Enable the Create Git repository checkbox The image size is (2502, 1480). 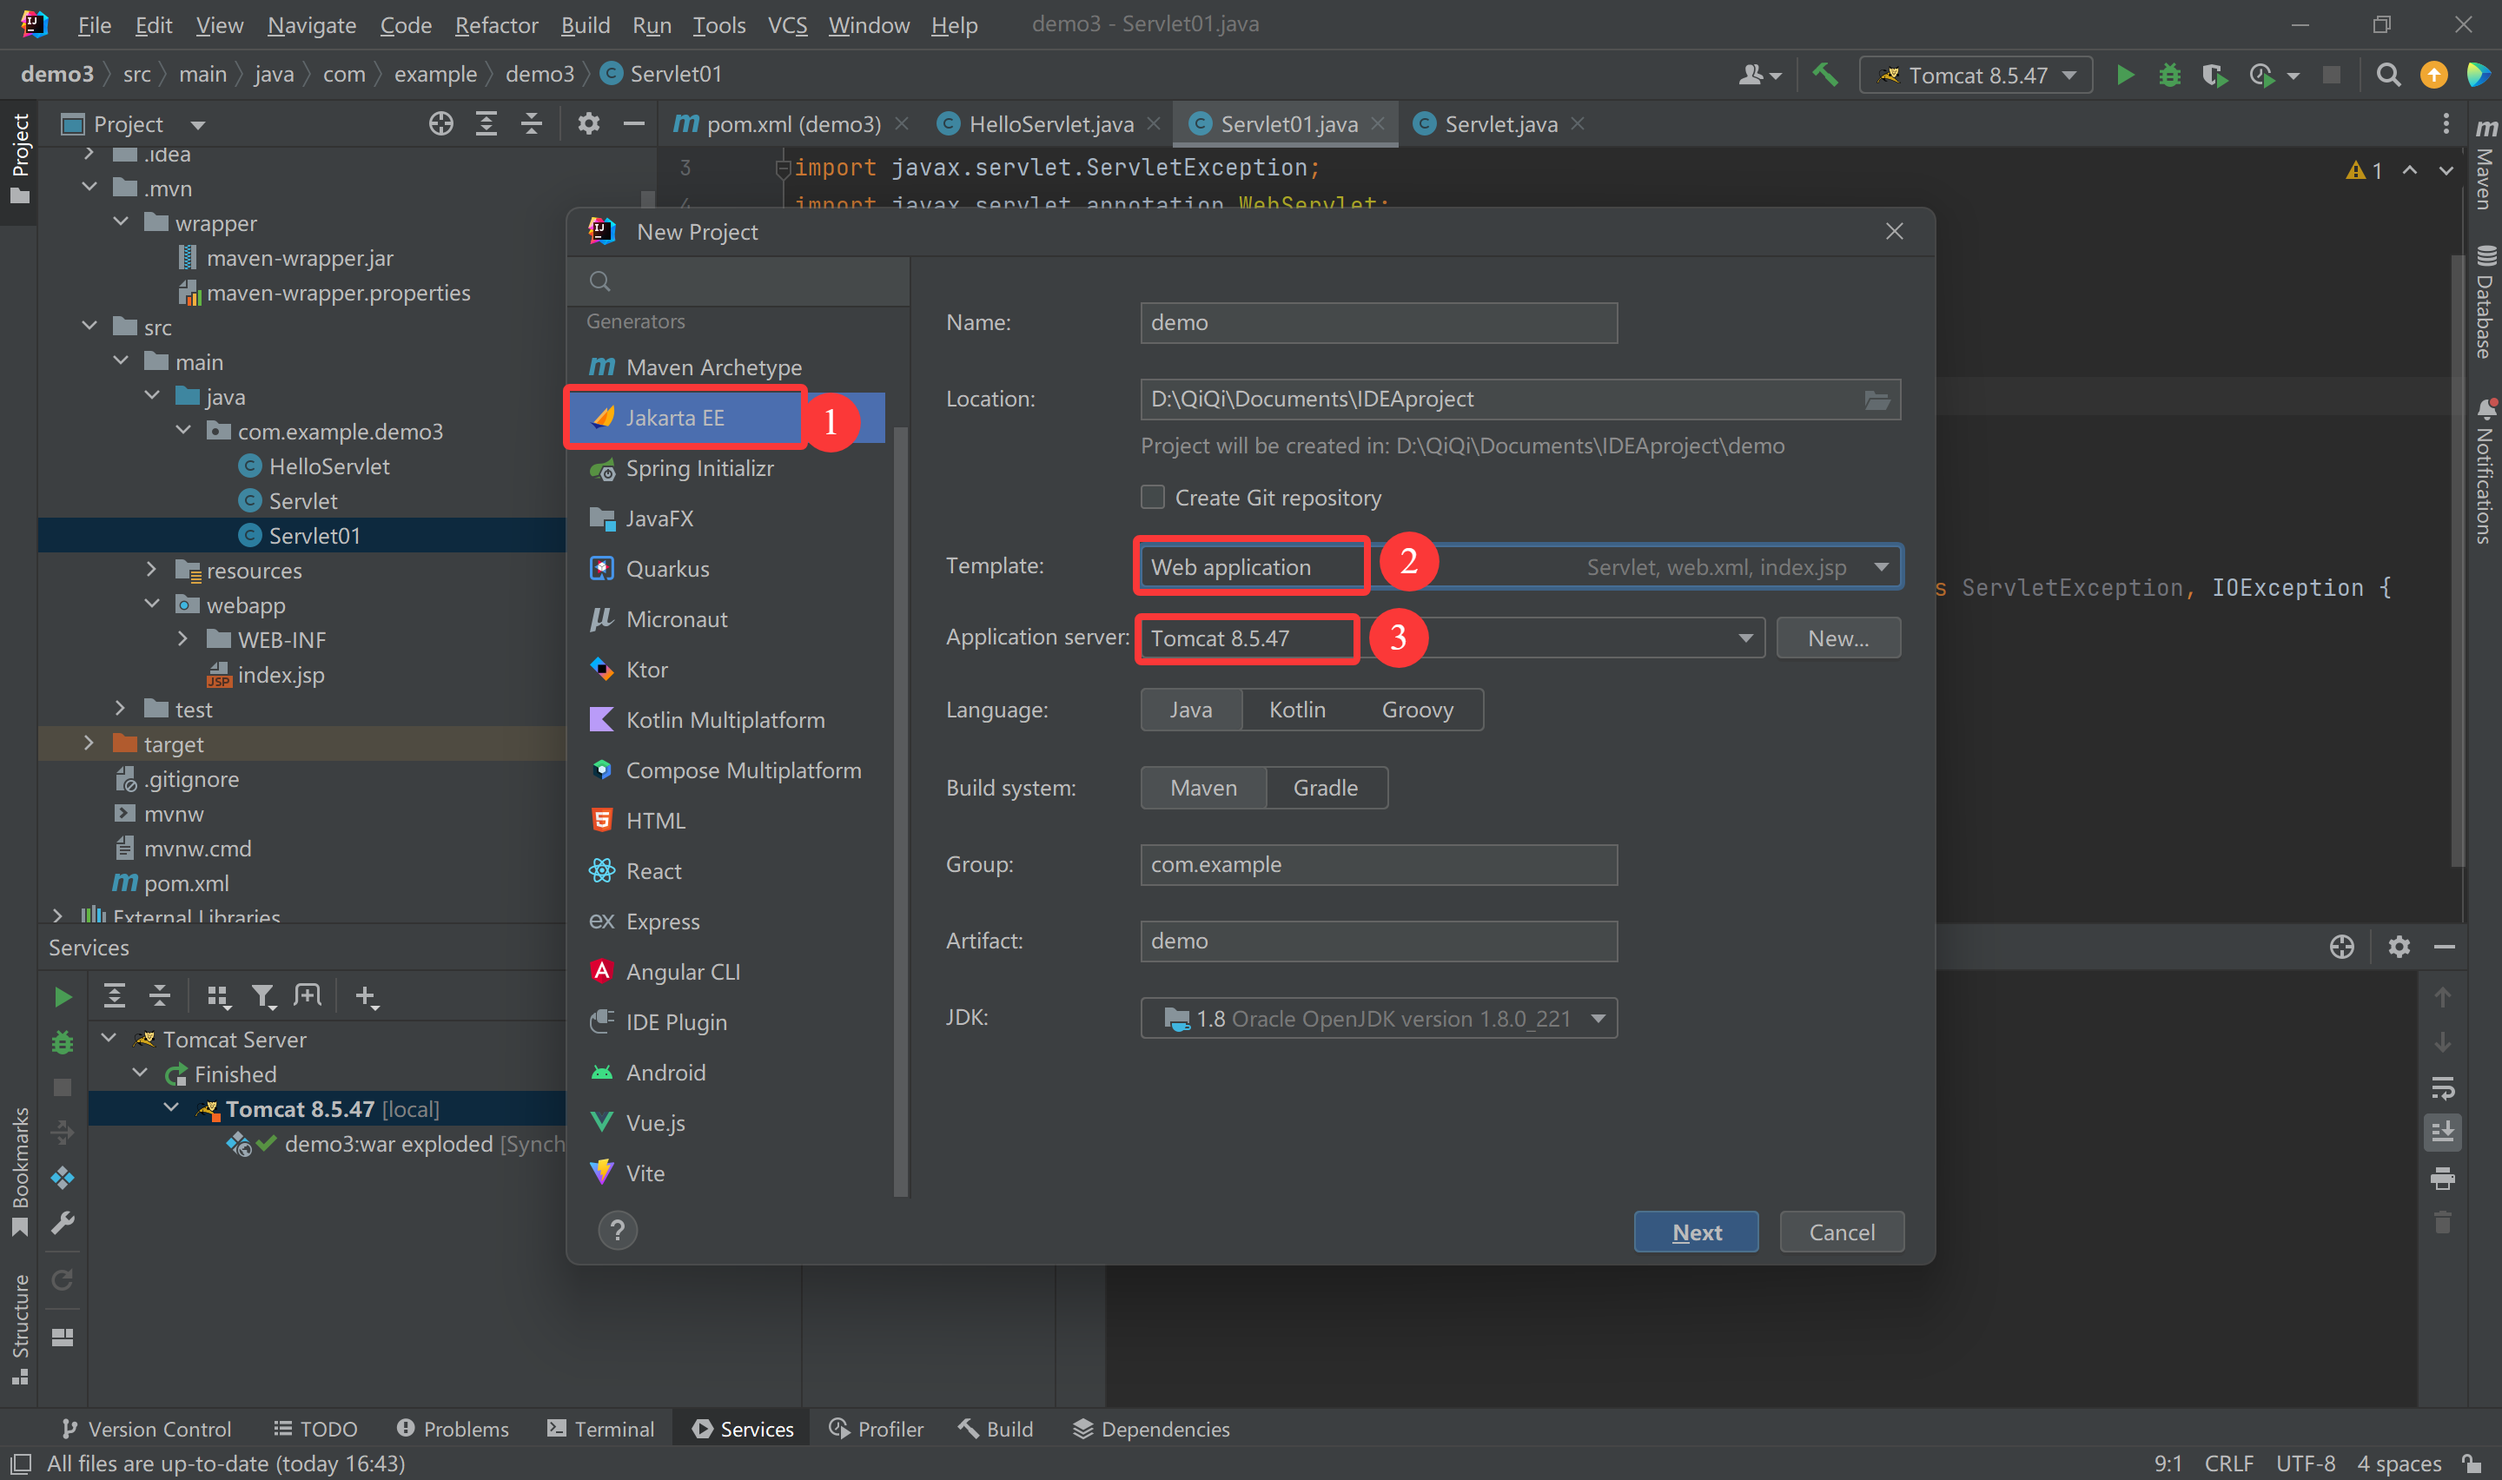pos(1153,498)
